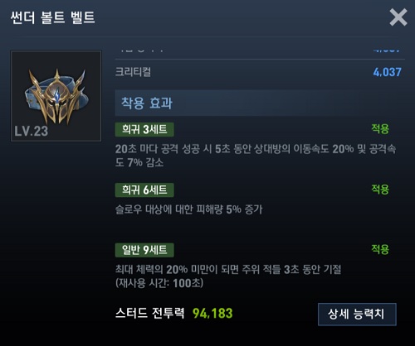This screenshot has width=415, height=346.
Task: Click the 크리티컬 stat row
Action: tap(260, 72)
